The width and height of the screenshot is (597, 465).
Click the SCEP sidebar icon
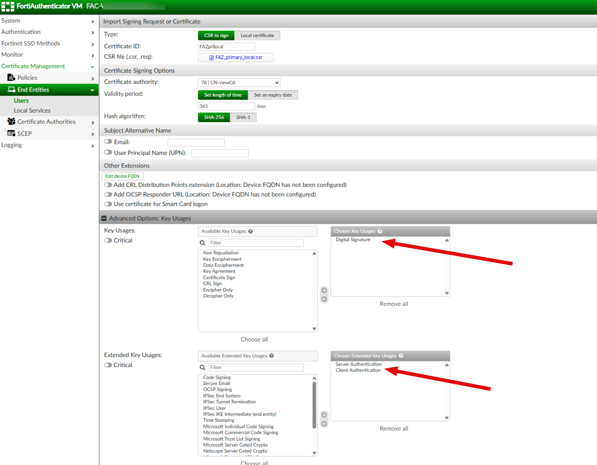click(11, 133)
